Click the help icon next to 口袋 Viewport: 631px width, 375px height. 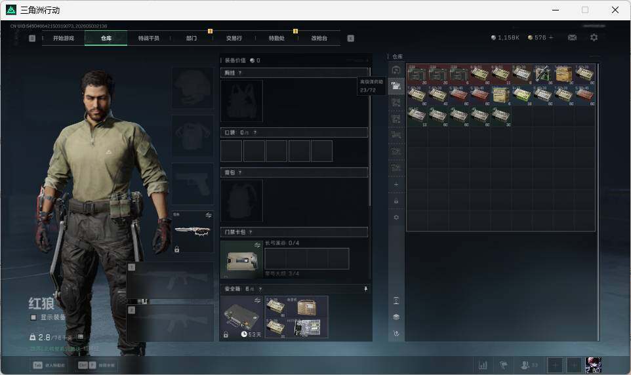point(254,132)
